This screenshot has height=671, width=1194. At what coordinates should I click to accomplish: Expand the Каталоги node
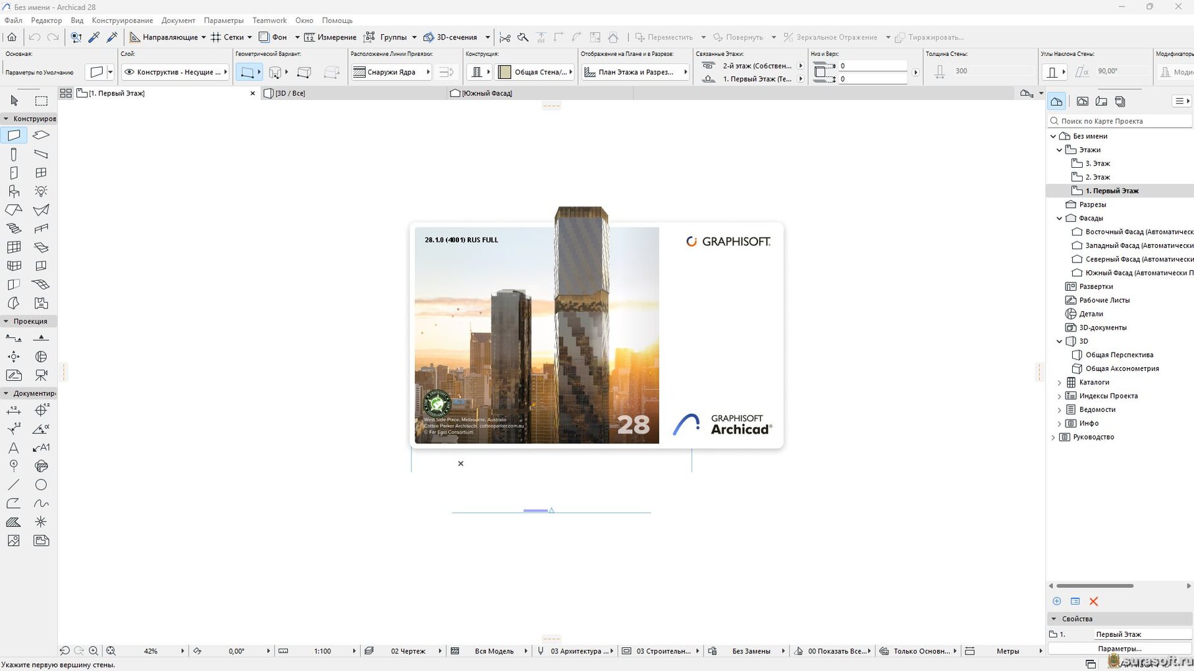tap(1060, 382)
